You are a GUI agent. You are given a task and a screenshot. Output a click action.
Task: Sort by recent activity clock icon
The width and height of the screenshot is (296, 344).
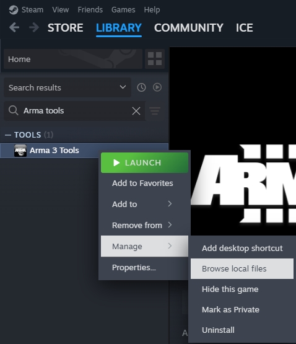pyautogui.click(x=141, y=87)
